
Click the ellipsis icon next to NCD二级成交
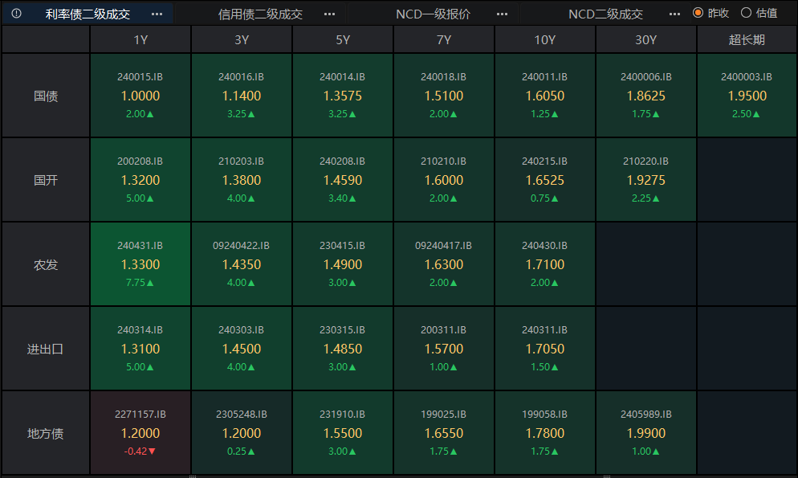[674, 14]
